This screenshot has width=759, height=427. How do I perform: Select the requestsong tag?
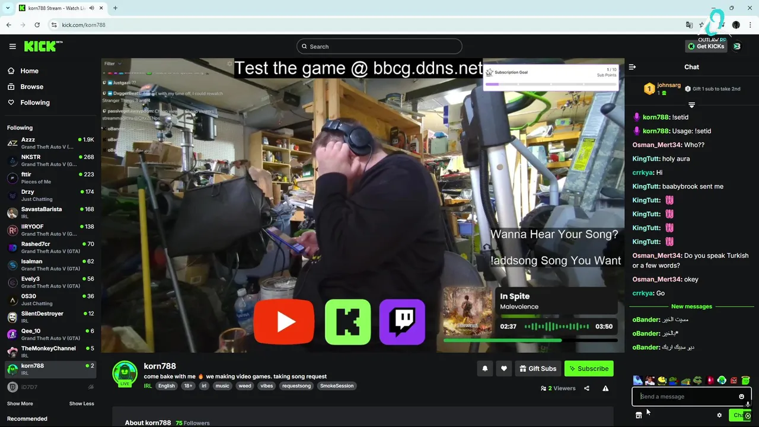point(296,385)
